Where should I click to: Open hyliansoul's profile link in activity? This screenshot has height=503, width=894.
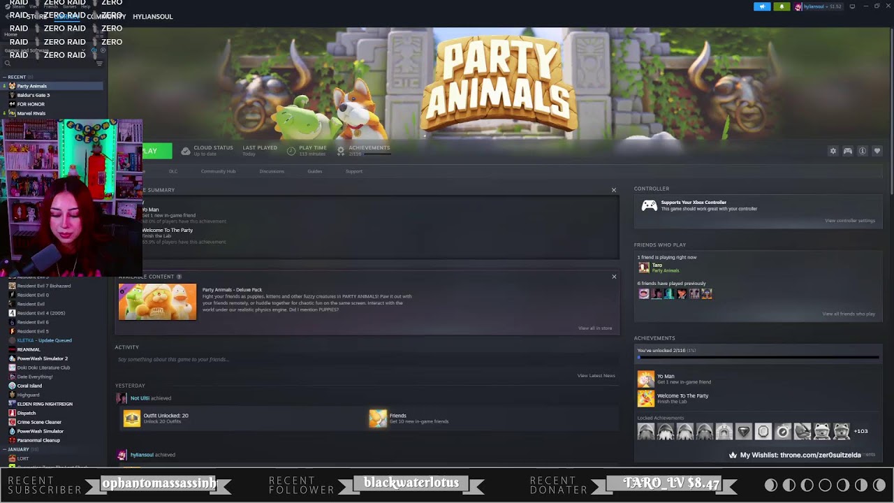(x=142, y=455)
